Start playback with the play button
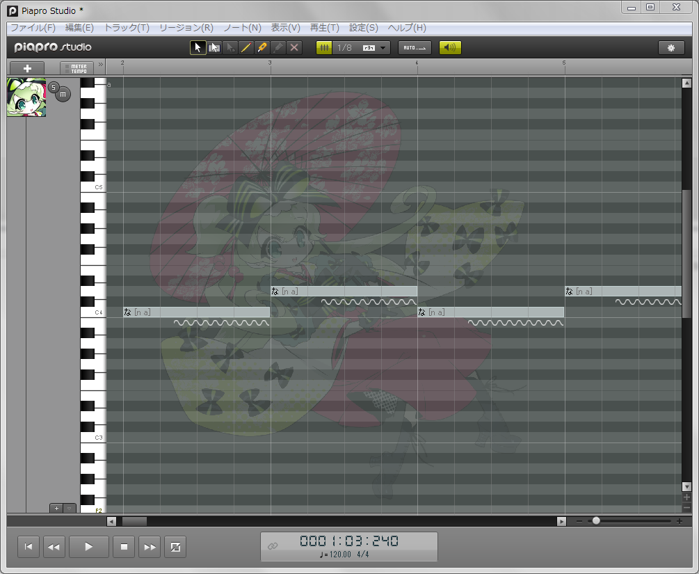Image resolution: width=699 pixels, height=574 pixels. tap(89, 547)
